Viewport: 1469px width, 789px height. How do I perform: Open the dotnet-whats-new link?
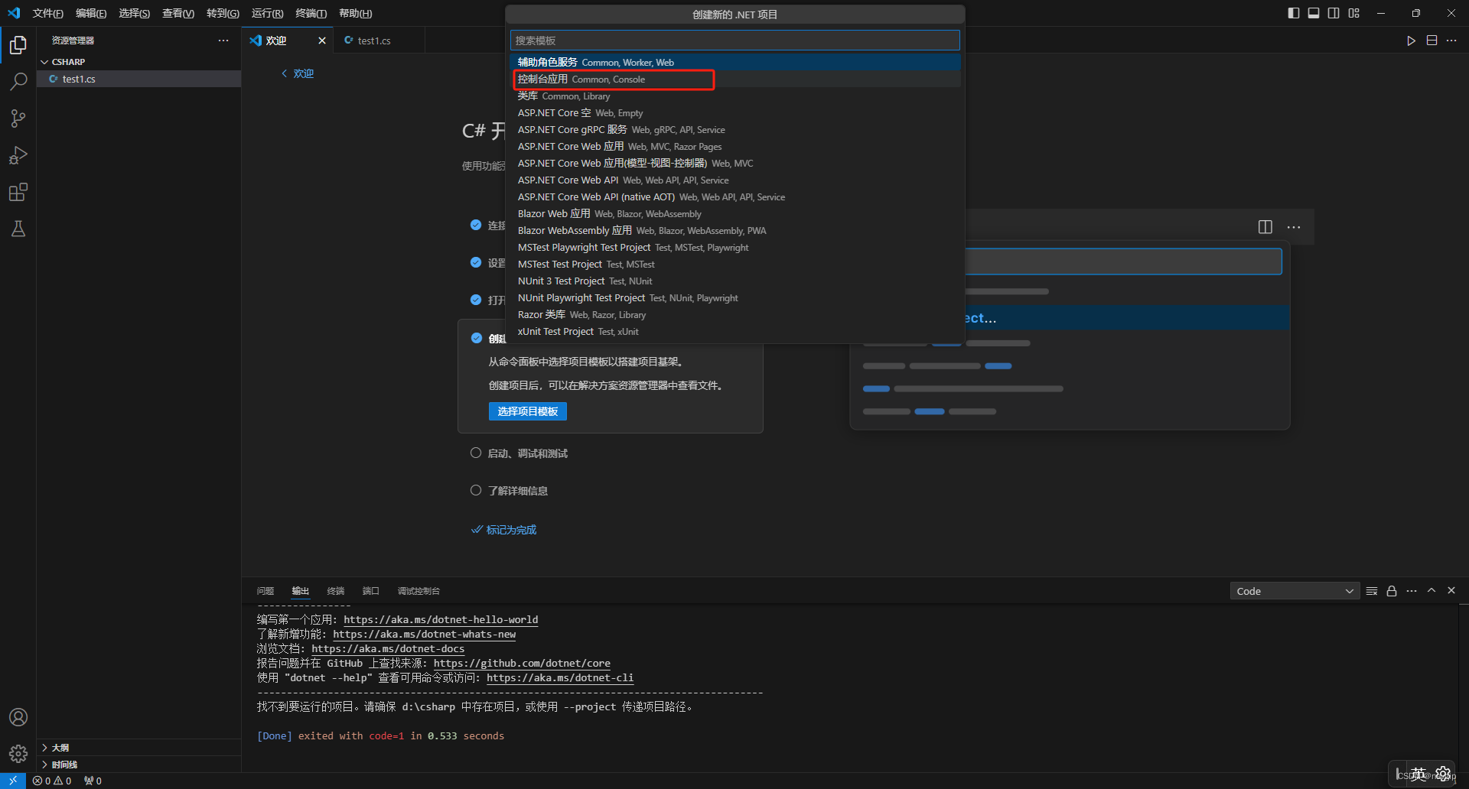425,635
